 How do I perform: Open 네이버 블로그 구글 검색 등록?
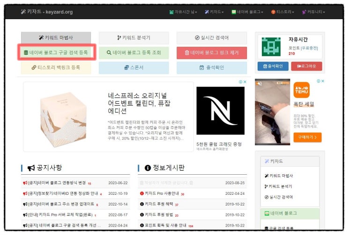[x=56, y=52]
